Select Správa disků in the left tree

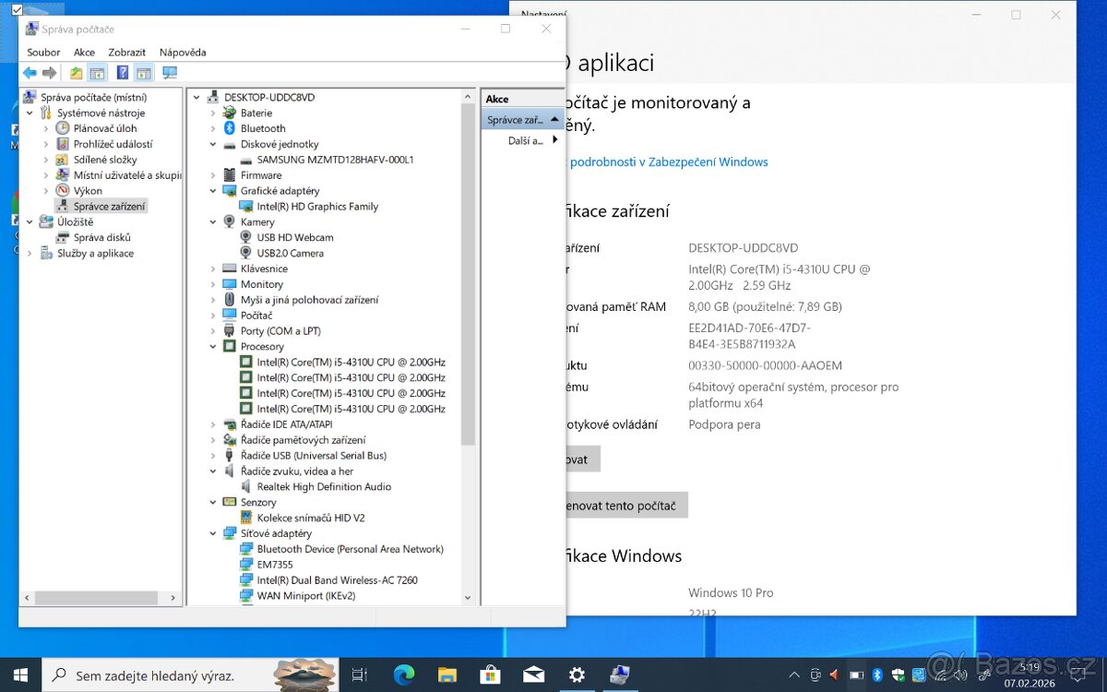click(x=101, y=237)
